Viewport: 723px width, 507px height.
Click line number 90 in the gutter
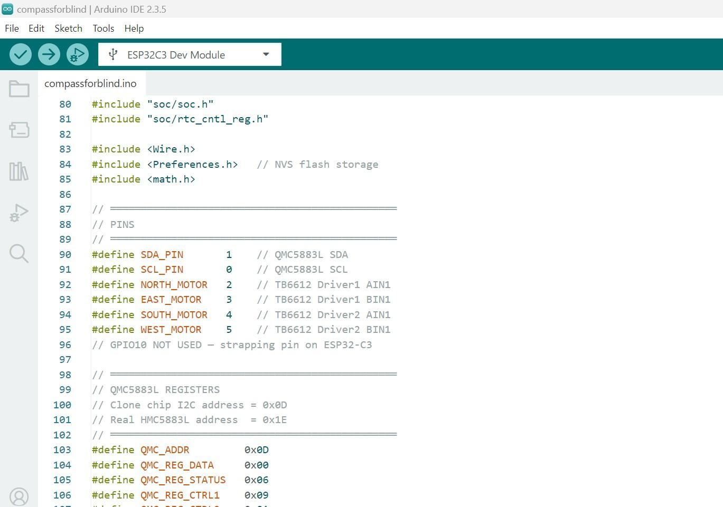click(x=65, y=254)
